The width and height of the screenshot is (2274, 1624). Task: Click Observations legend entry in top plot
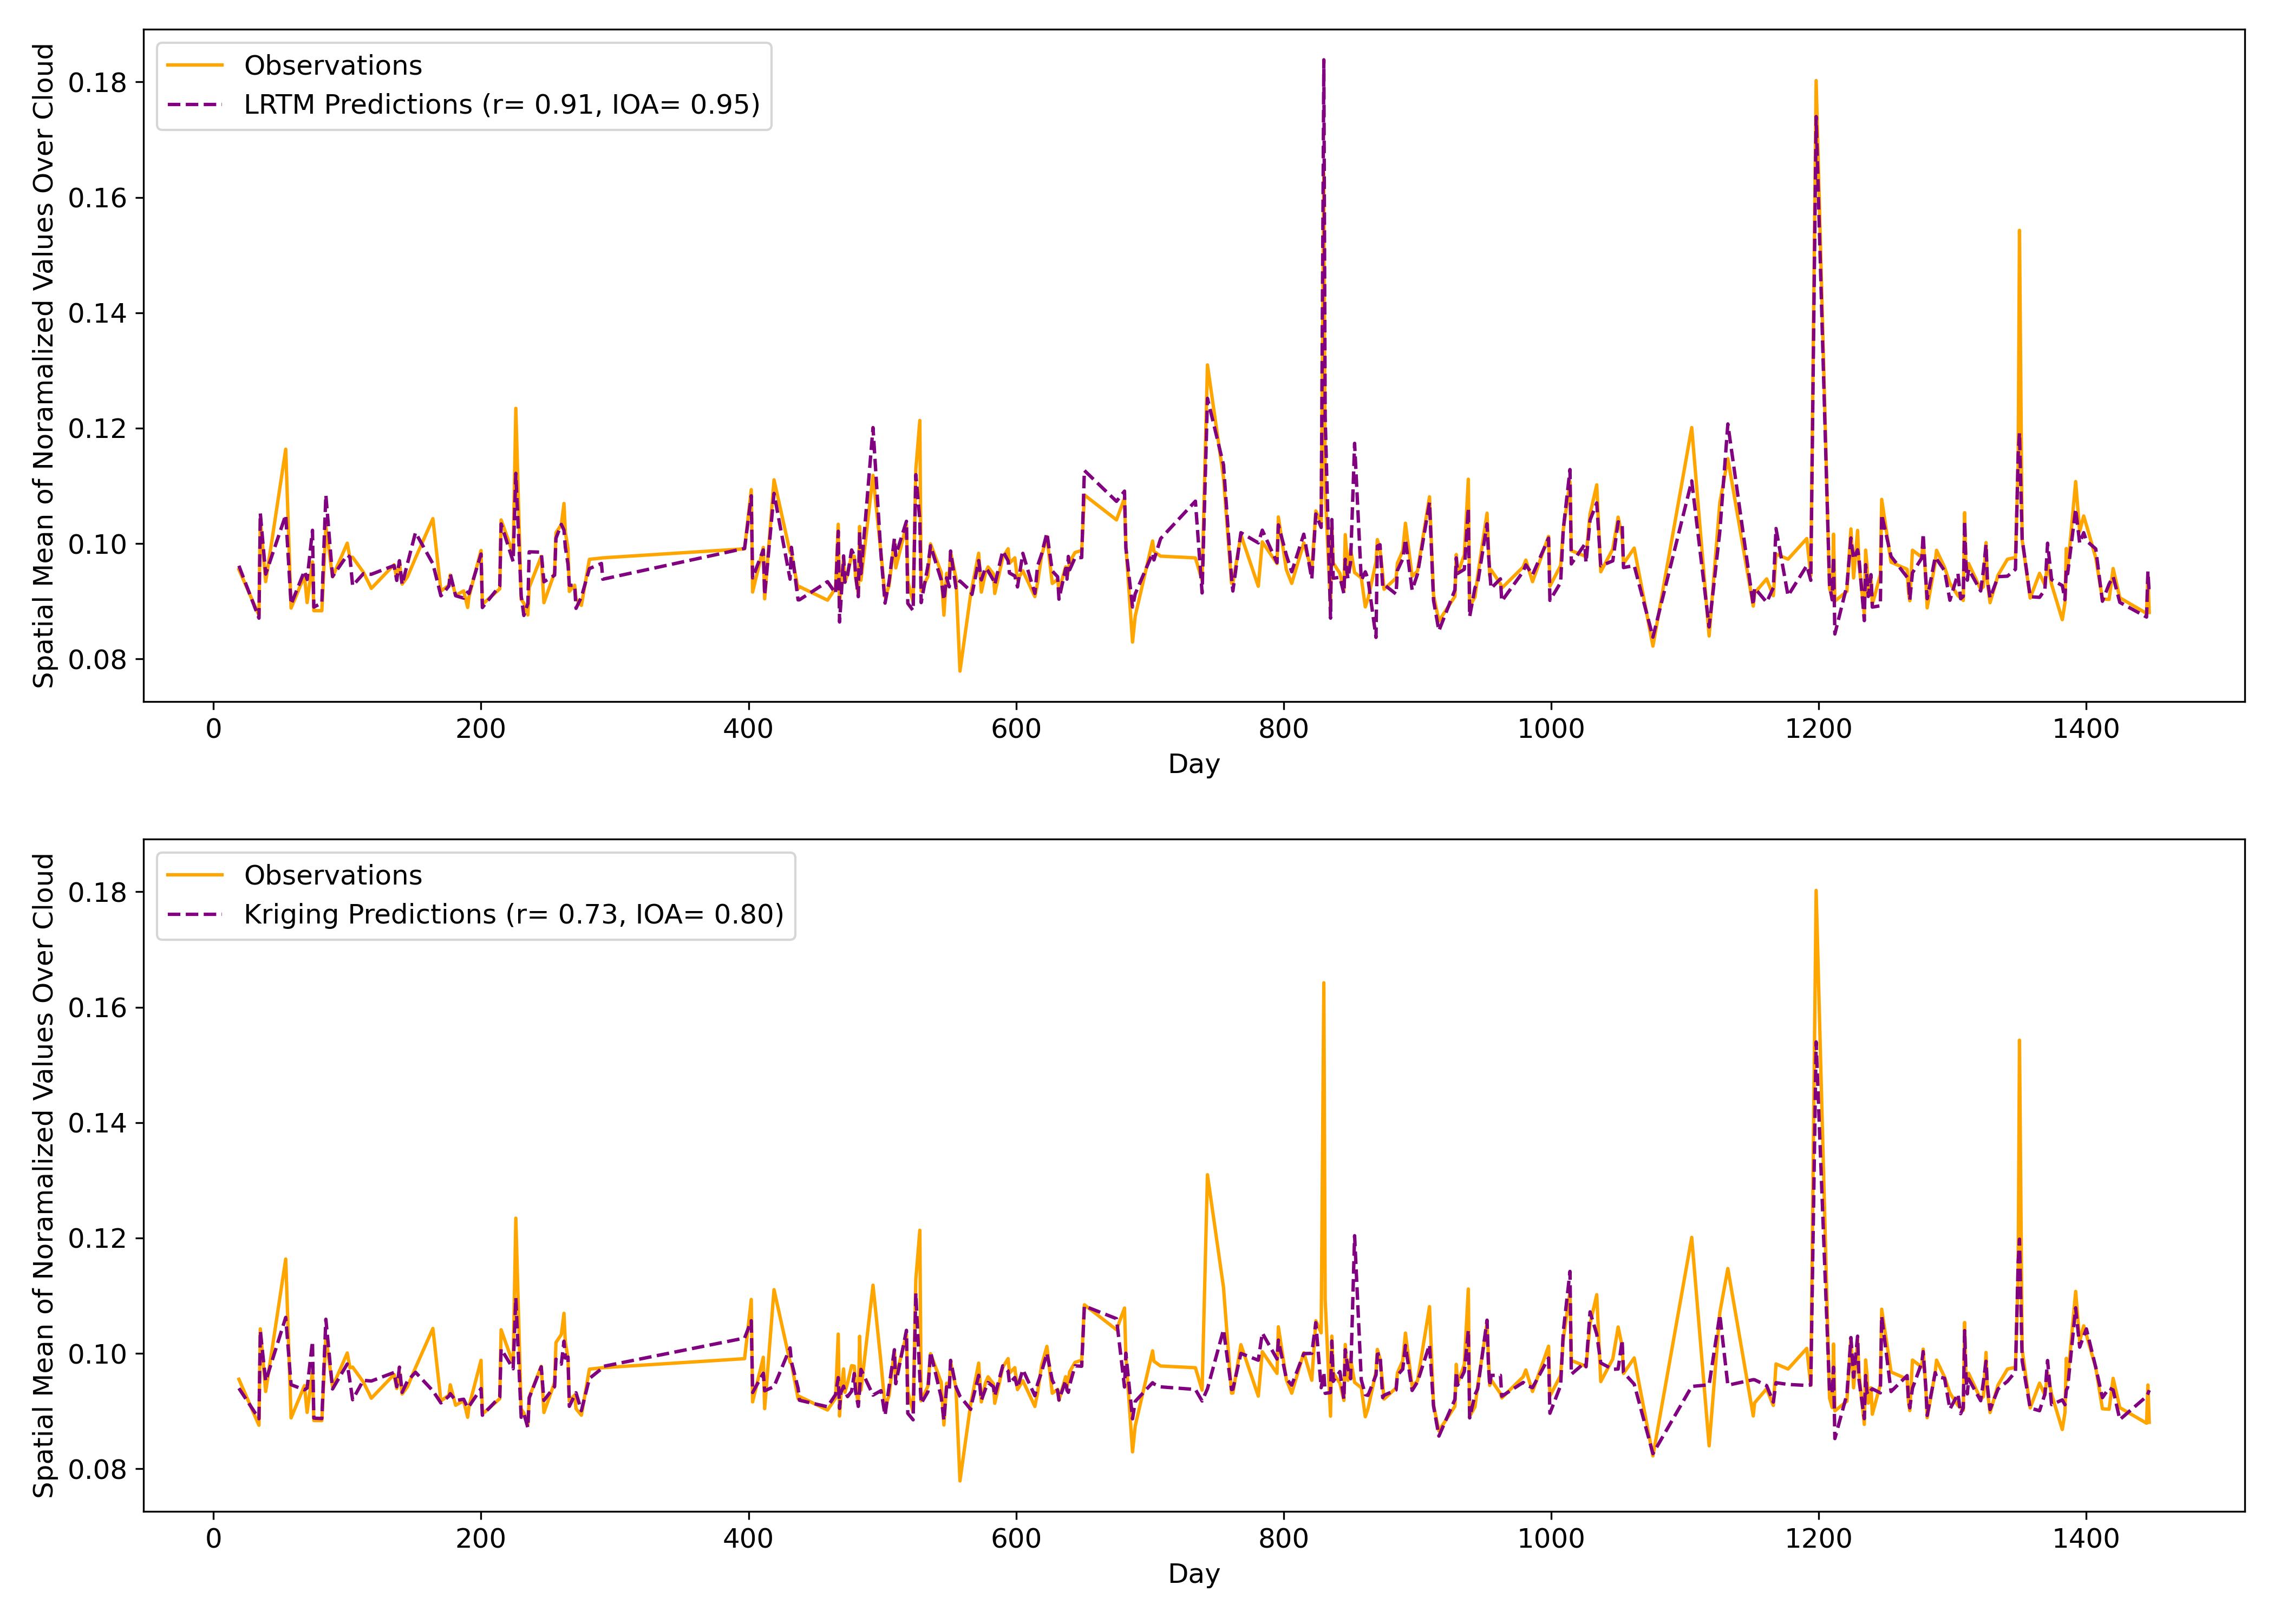pyautogui.click(x=332, y=66)
